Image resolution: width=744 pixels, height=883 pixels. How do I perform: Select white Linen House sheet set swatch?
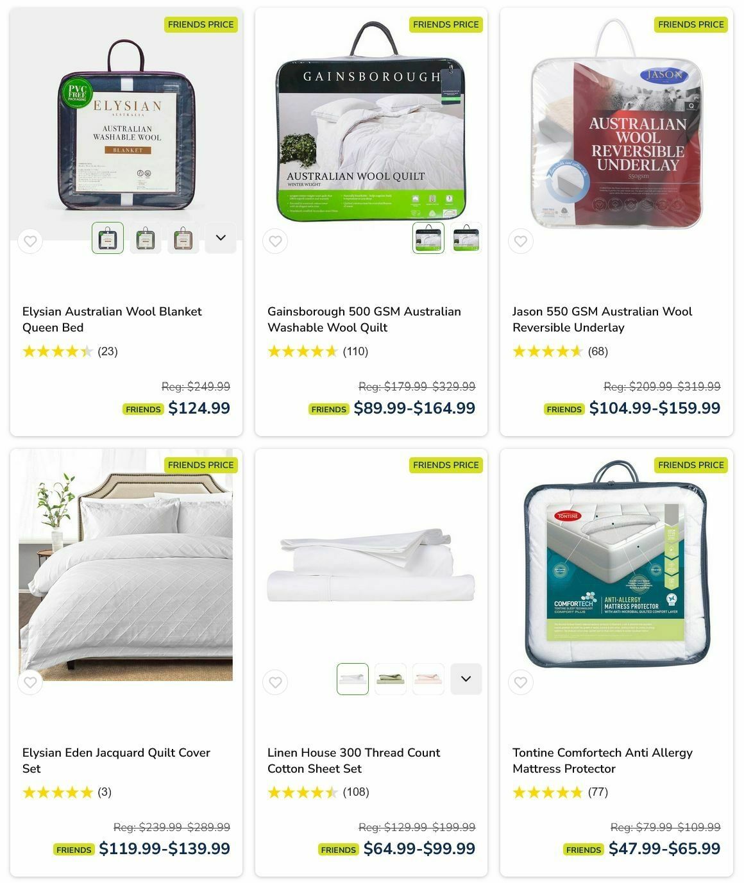pos(353,679)
